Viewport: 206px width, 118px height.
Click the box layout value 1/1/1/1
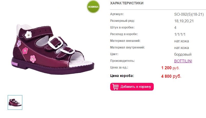click(180, 34)
